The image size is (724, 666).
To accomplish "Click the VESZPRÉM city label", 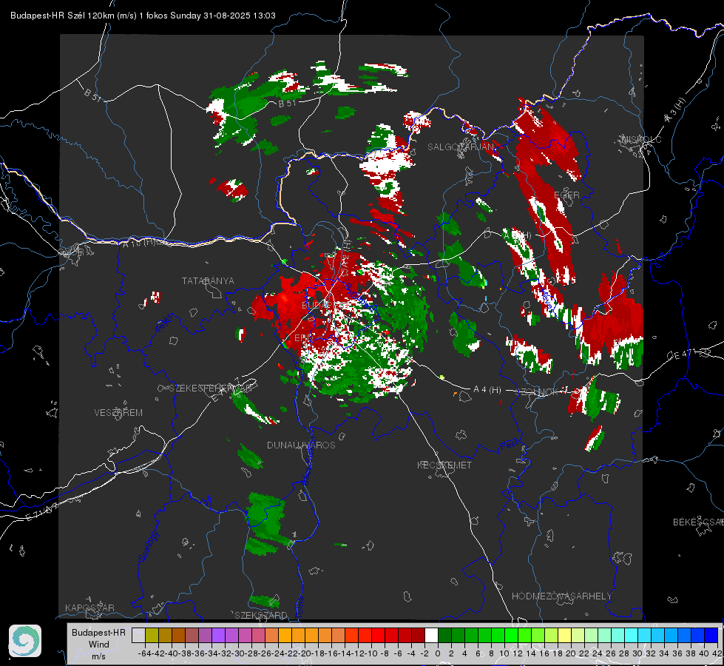I will click(118, 412).
